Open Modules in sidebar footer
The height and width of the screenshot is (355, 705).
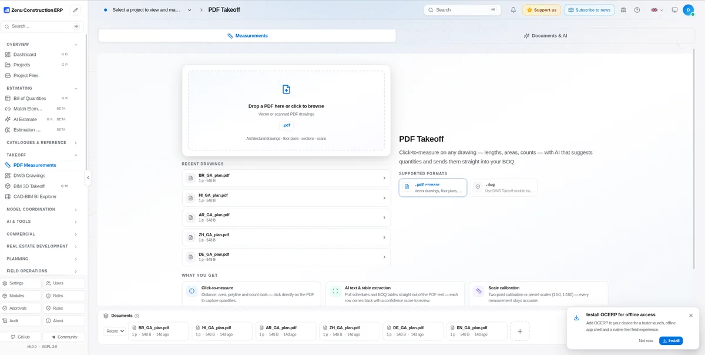click(x=21, y=296)
